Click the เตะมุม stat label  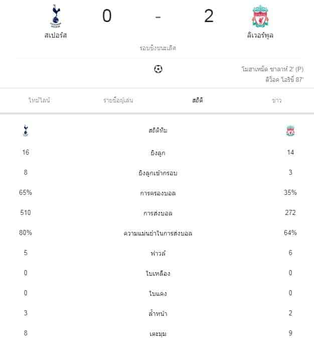coord(158,333)
